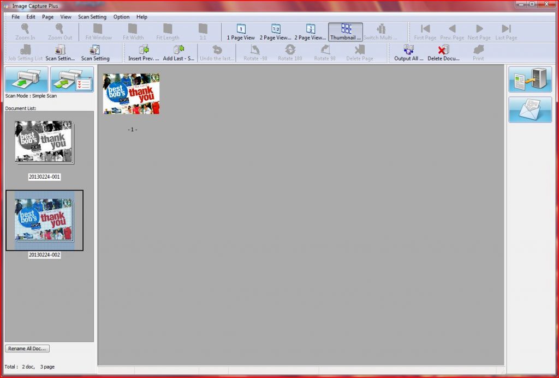Image resolution: width=559 pixels, height=378 pixels.
Task: Select page 1 thumbnail in main view
Action: [x=131, y=94]
